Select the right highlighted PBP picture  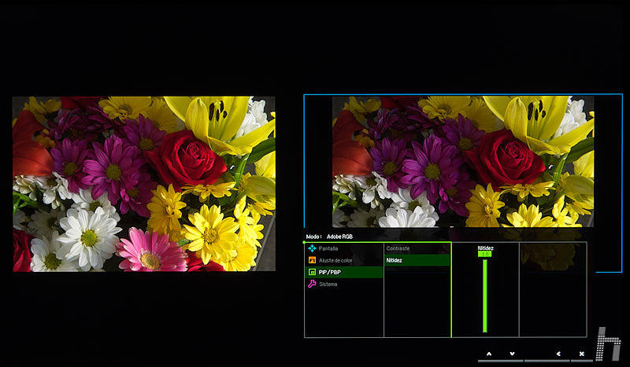462,161
